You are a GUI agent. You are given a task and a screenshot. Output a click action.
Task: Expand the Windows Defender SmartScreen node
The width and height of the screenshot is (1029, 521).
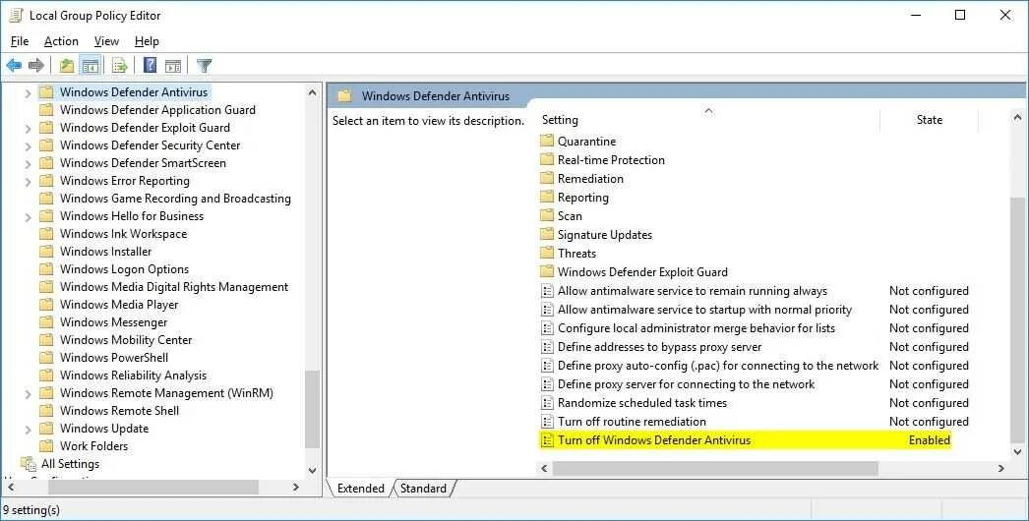click(x=28, y=164)
